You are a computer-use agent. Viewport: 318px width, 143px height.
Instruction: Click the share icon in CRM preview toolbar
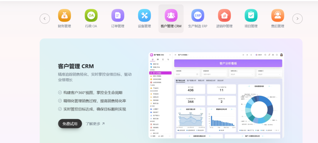pyautogui.click(x=251, y=55)
